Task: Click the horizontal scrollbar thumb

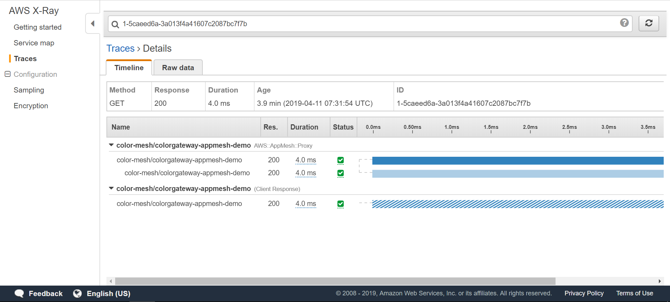Action: tap(335, 281)
